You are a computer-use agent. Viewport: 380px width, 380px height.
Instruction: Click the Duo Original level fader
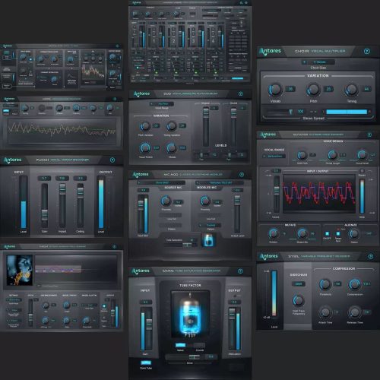pyautogui.click(x=206, y=112)
